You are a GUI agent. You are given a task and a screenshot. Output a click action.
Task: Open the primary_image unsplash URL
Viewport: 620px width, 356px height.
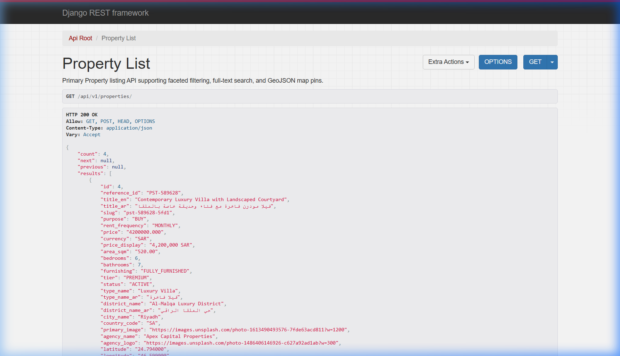click(x=248, y=330)
